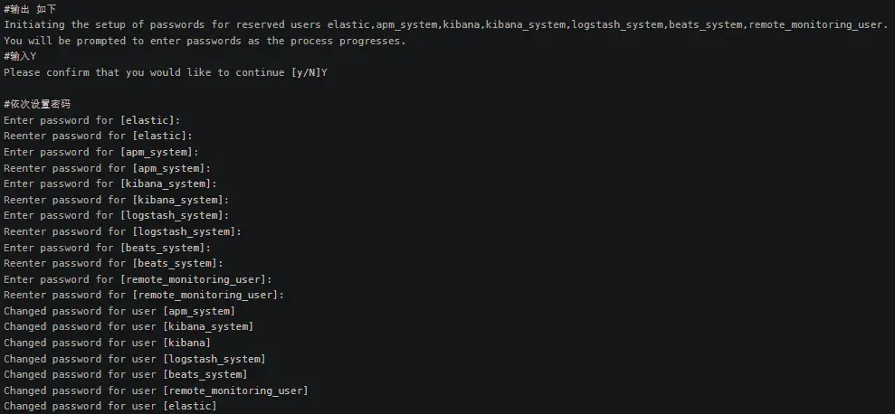Click the "Changed password for user [apm_system]" line
Viewport: 895px width, 414px height.
(119, 311)
